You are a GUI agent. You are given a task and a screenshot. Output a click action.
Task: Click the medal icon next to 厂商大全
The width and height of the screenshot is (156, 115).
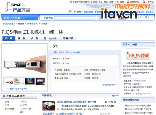pyautogui.click(x=144, y=2)
